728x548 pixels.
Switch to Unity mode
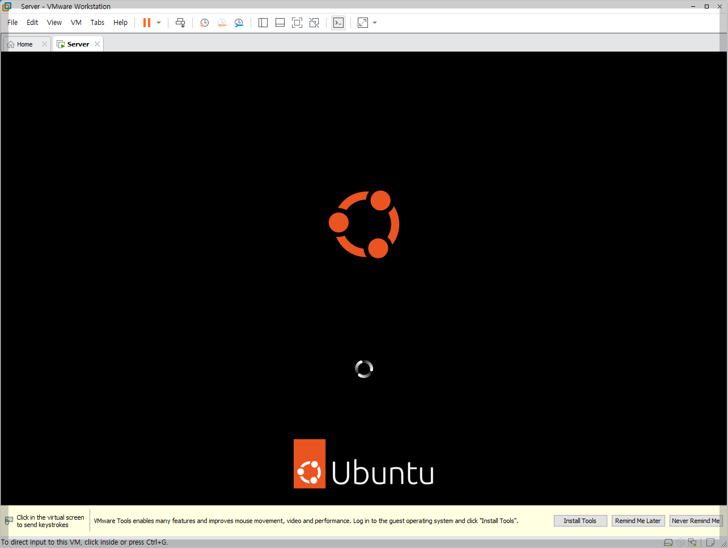point(314,23)
